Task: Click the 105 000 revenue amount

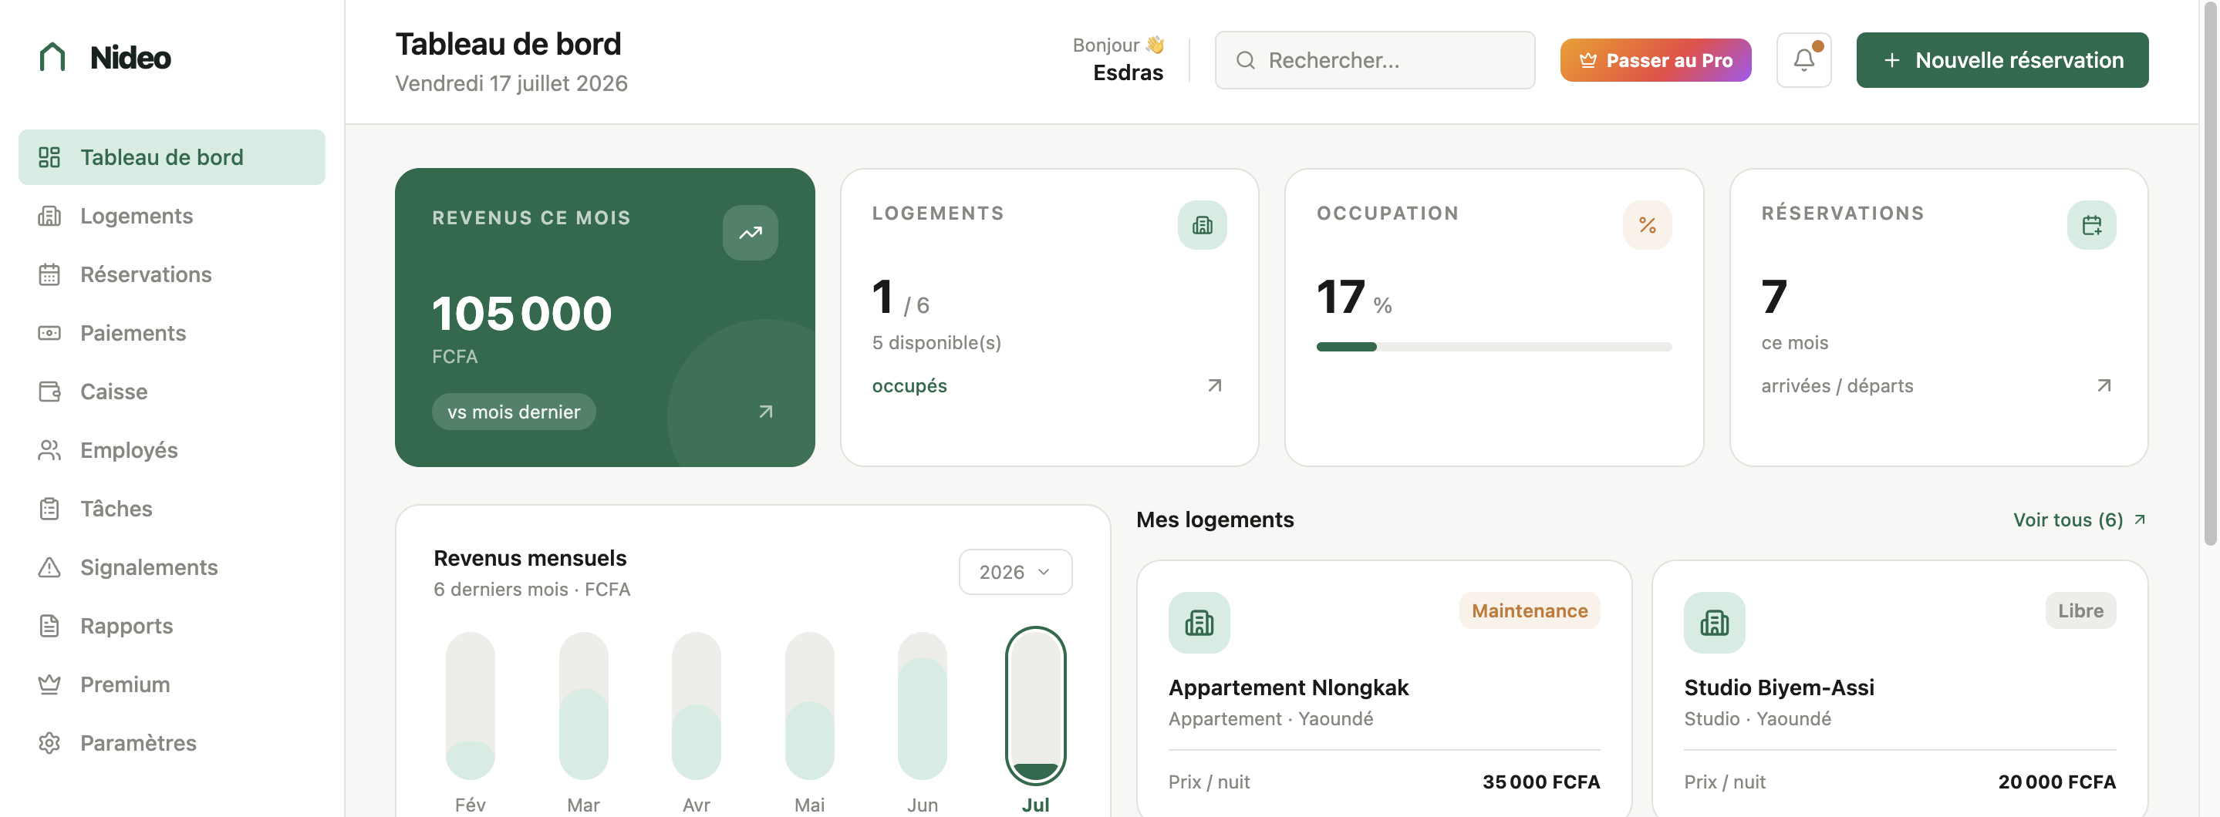Action: (521, 312)
